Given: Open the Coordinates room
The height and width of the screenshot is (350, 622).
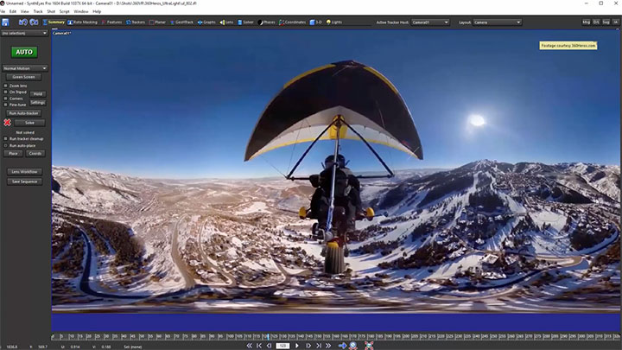Looking at the screenshot, I should tap(292, 22).
